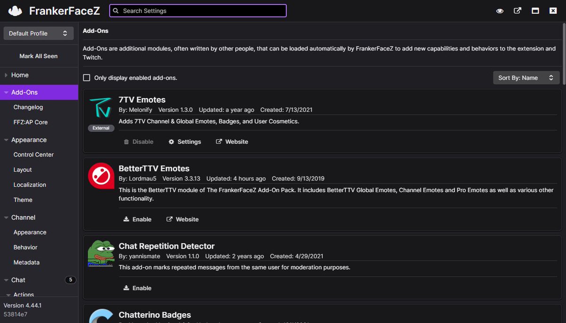Click the External tag under 7TV logo
This screenshot has height=323, width=566.
[101, 128]
